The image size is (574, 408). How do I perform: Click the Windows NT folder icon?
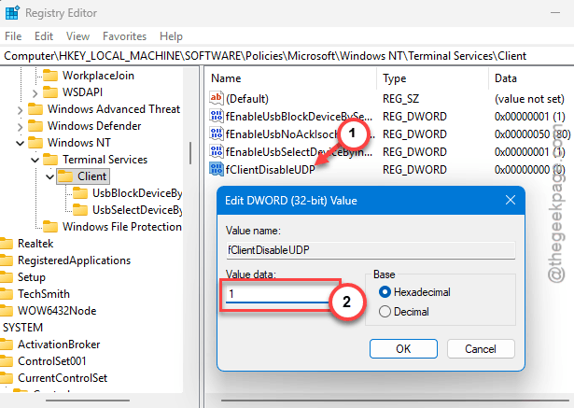click(35, 143)
